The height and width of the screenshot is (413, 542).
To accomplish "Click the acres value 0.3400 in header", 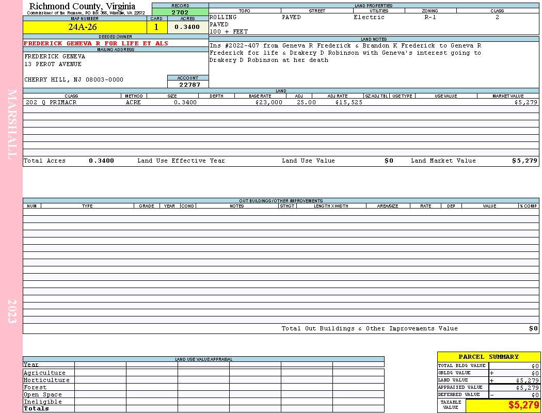I will click(187, 27).
